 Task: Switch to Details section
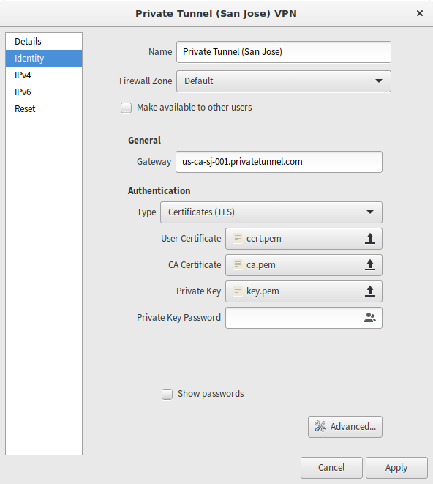tap(44, 41)
